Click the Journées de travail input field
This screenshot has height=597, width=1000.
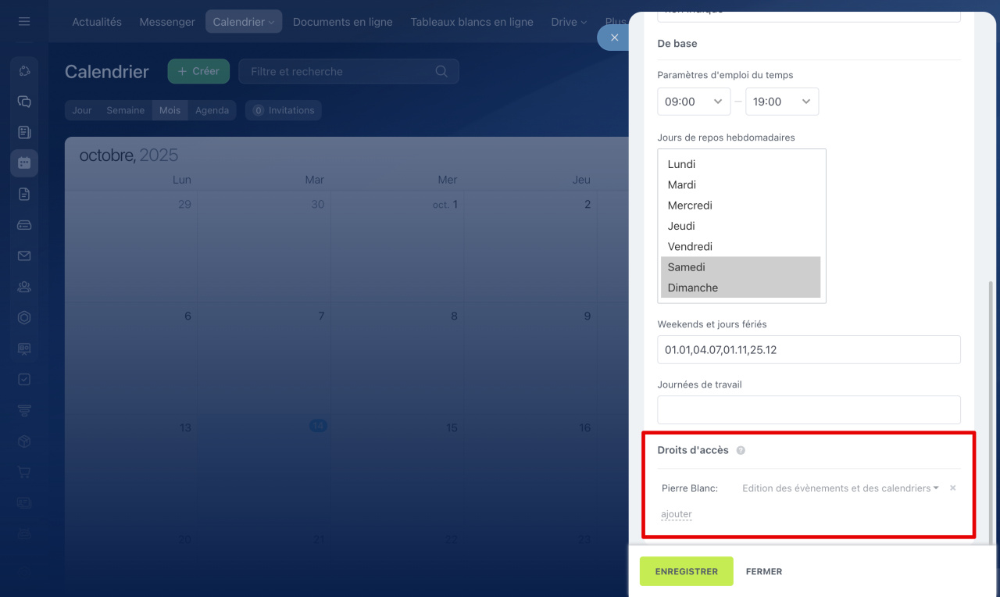click(809, 409)
